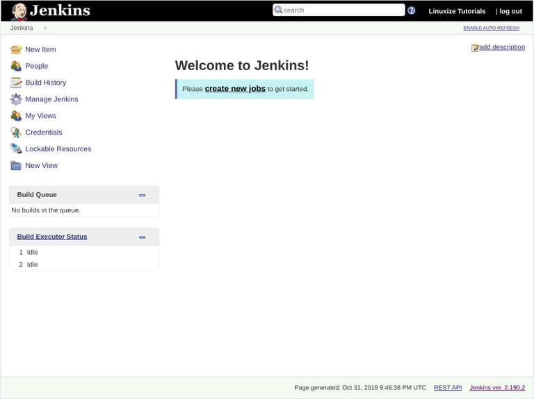The image size is (534, 399).
Task: Click the Credentials keys icon
Action: point(16,133)
